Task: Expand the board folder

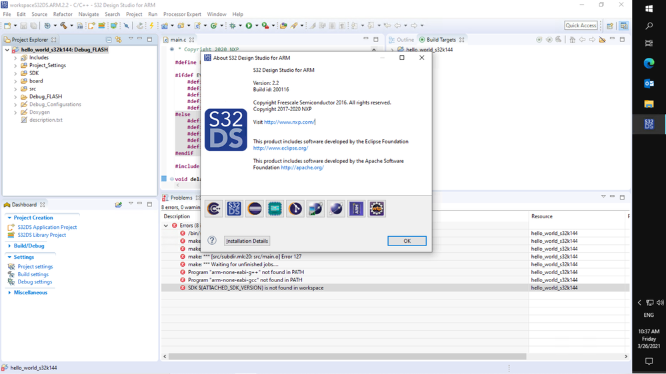Action: point(15,81)
